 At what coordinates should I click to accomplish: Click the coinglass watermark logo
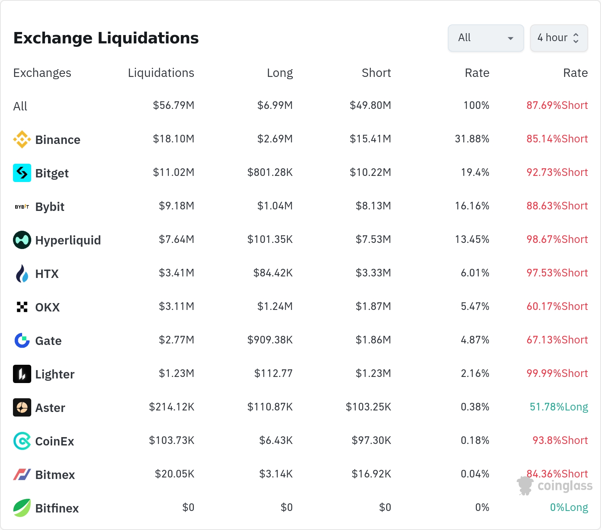pos(555,486)
